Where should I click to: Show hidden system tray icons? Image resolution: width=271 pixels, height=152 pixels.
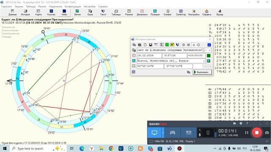pos(215,148)
